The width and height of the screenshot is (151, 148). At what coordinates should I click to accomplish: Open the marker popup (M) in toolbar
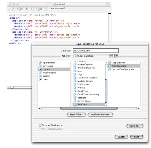(x=27, y=9)
